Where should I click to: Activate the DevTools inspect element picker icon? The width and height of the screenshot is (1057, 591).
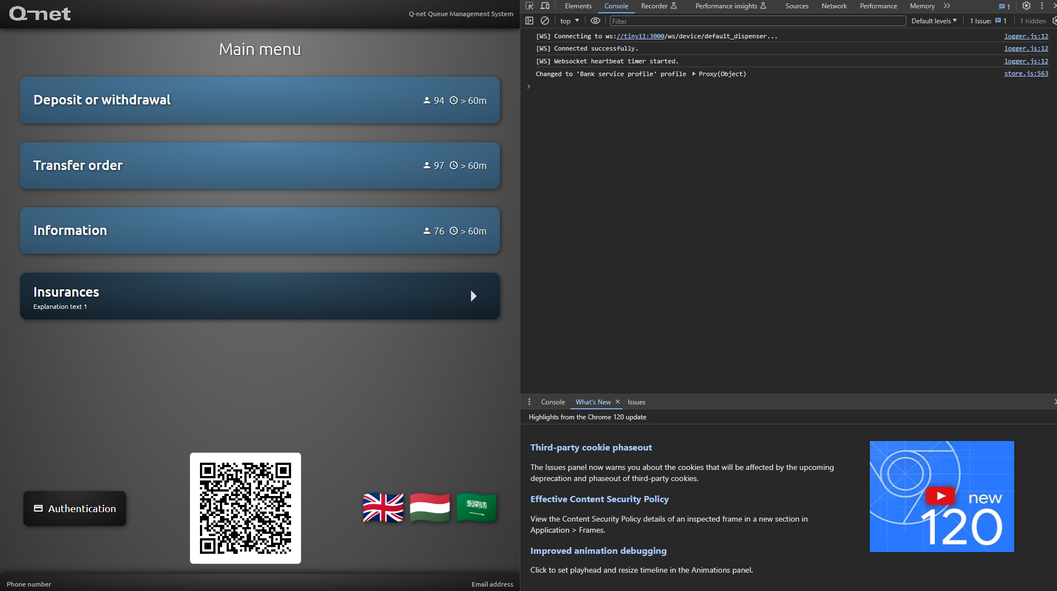529,6
